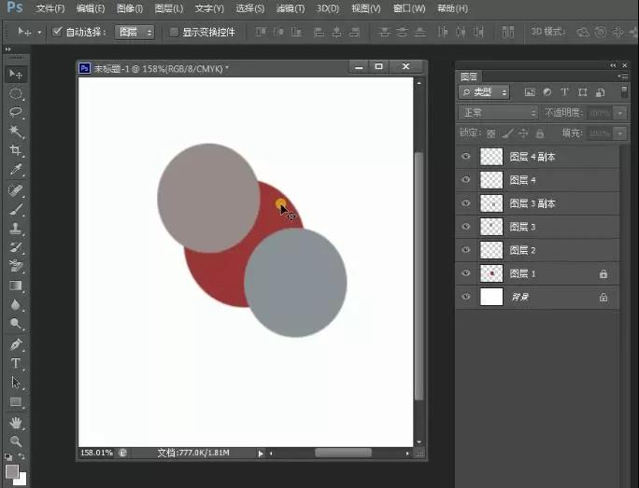Click the foreground color swatch
639x488 pixels.
(11, 471)
